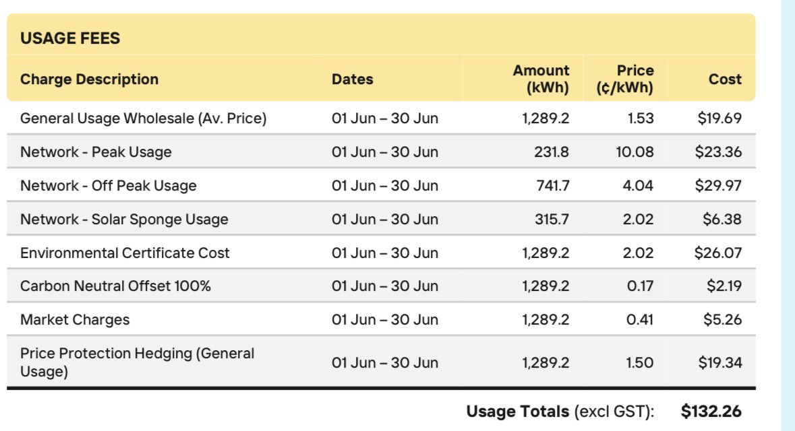Click the Usage Totals (excl GST) label
This screenshot has height=431, width=795.
tap(560, 411)
